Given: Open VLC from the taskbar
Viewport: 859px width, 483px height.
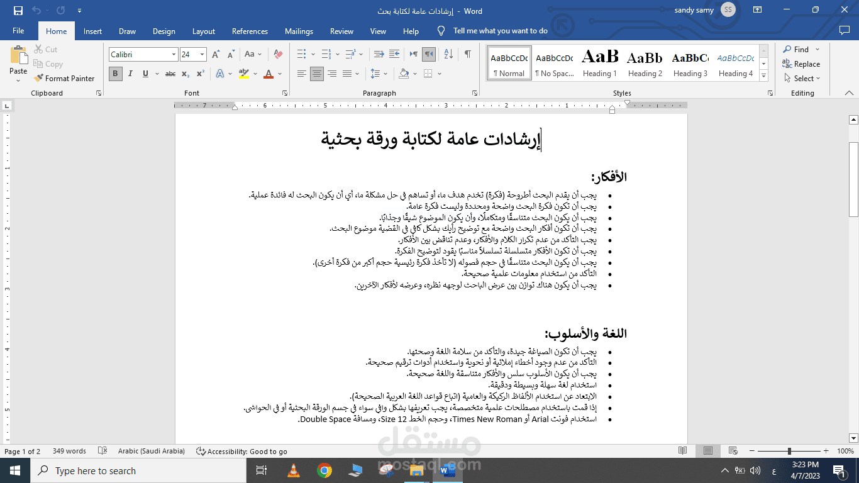Looking at the screenshot, I should pyautogui.click(x=293, y=470).
